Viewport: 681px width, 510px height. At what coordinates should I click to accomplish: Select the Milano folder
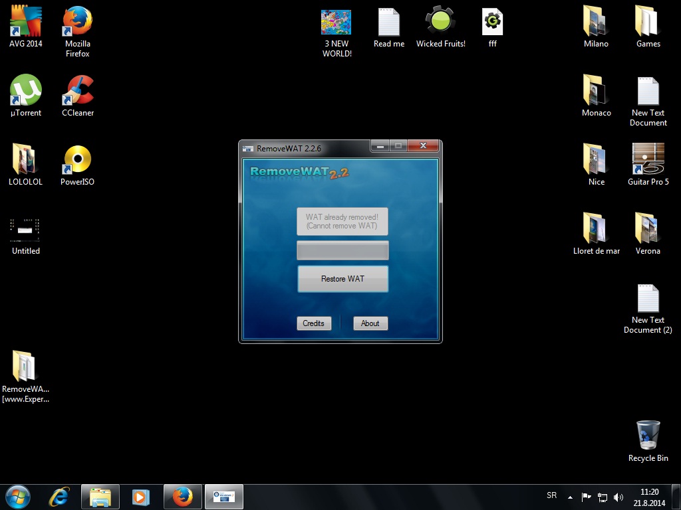point(596,26)
